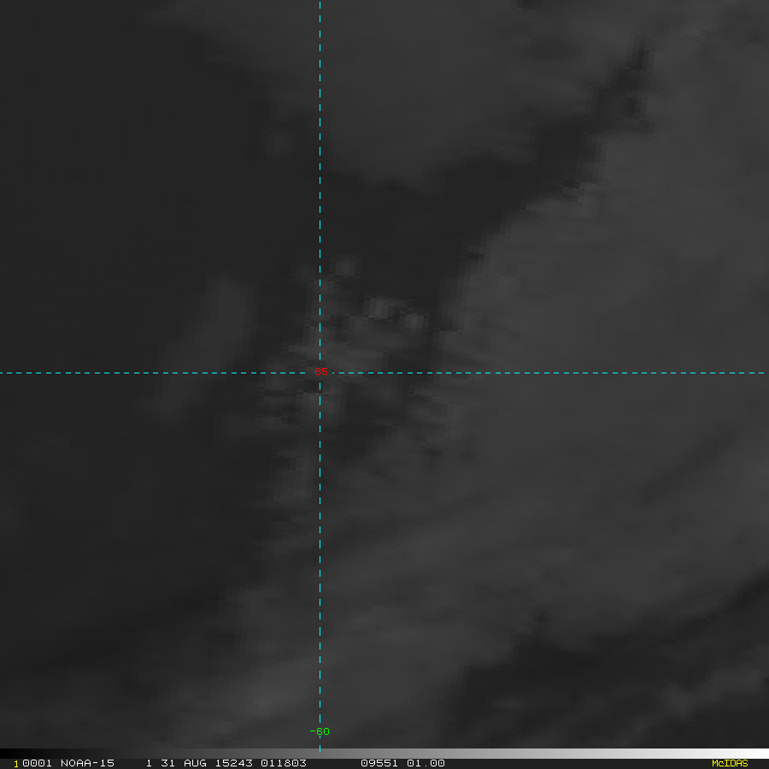Click the 011803 time stamp
Screen dimensions: 769x769
(285, 763)
